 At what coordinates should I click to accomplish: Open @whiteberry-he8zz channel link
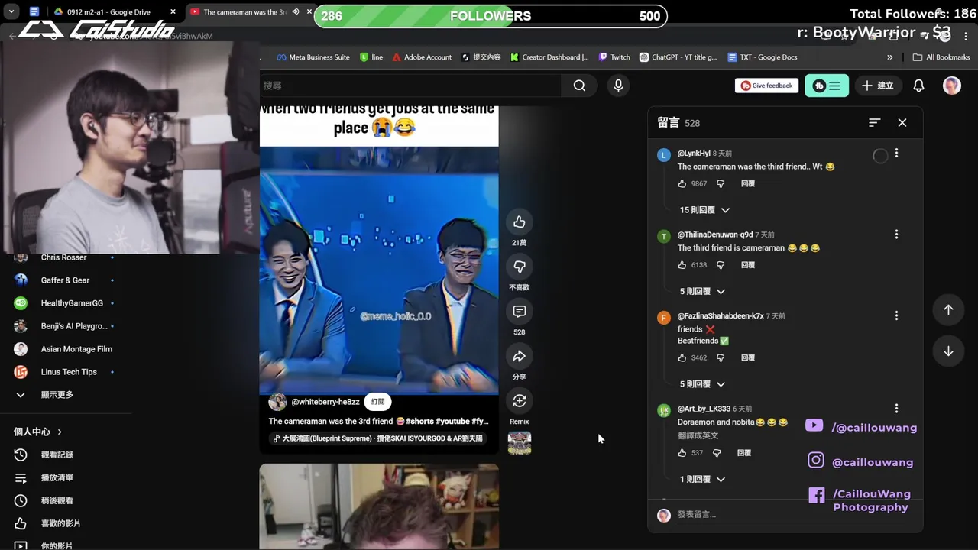[x=325, y=402]
